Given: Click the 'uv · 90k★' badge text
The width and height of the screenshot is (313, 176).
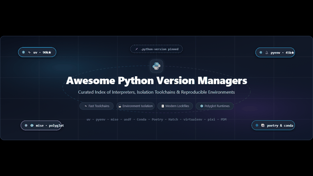Looking at the screenshot, I should coord(42,52).
